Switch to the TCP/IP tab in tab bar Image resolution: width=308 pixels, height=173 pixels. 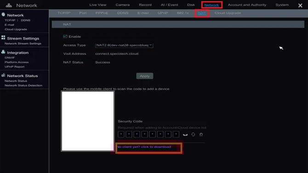point(64,13)
